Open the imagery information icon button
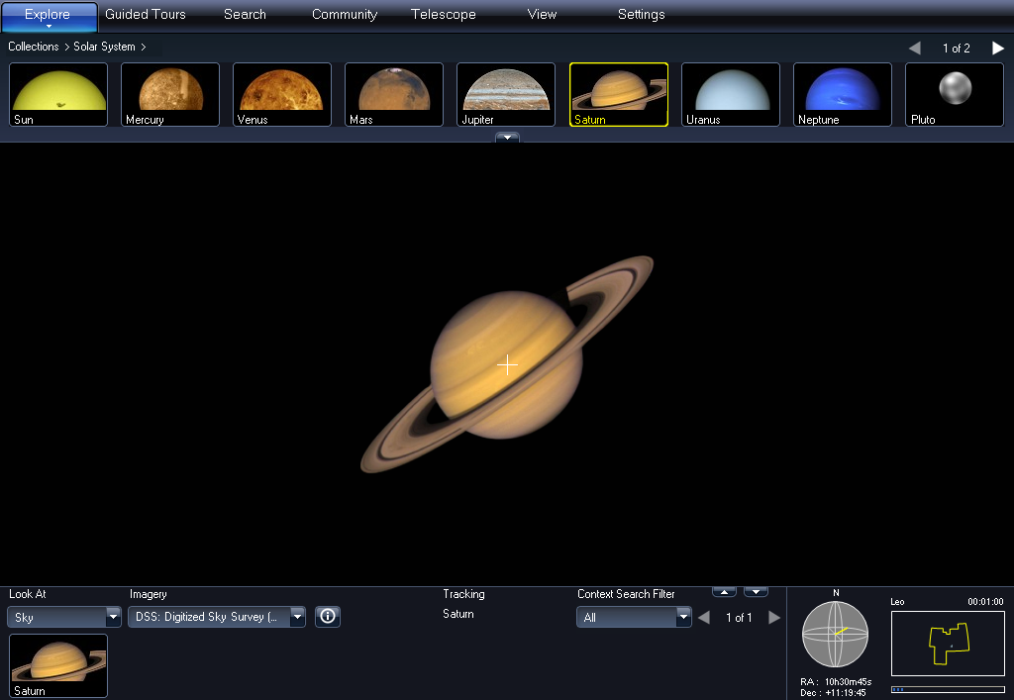 click(328, 617)
